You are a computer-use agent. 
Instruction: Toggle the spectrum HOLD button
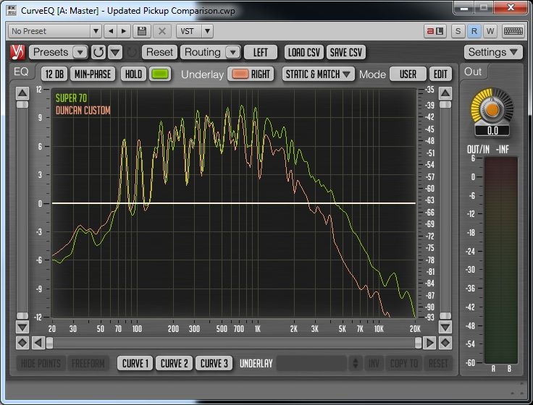133,74
